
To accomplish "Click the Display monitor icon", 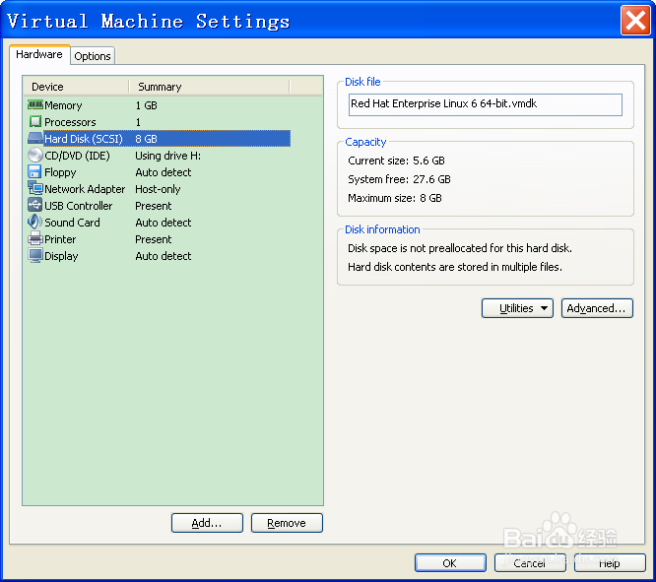I will 35,256.
